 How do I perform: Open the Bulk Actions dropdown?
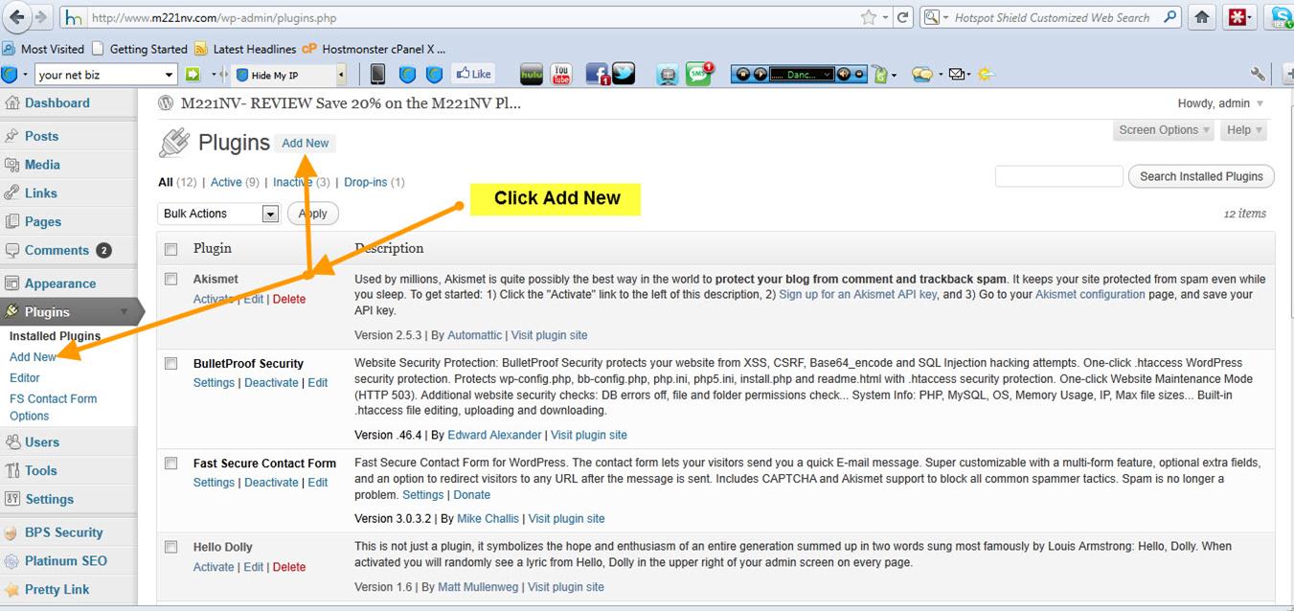click(217, 214)
